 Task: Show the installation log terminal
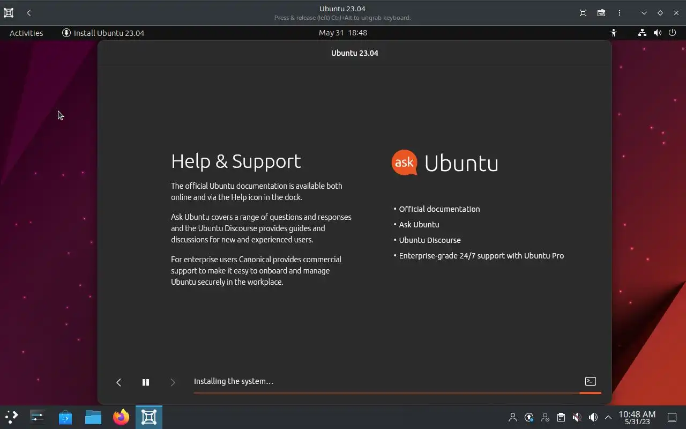(x=591, y=381)
